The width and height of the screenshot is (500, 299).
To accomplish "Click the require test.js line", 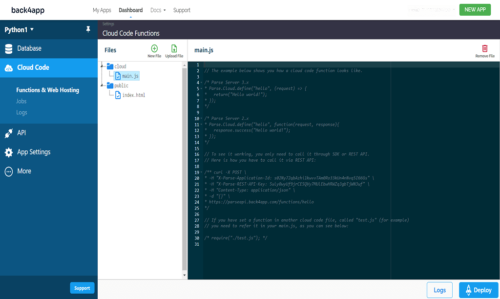I will point(236,238).
